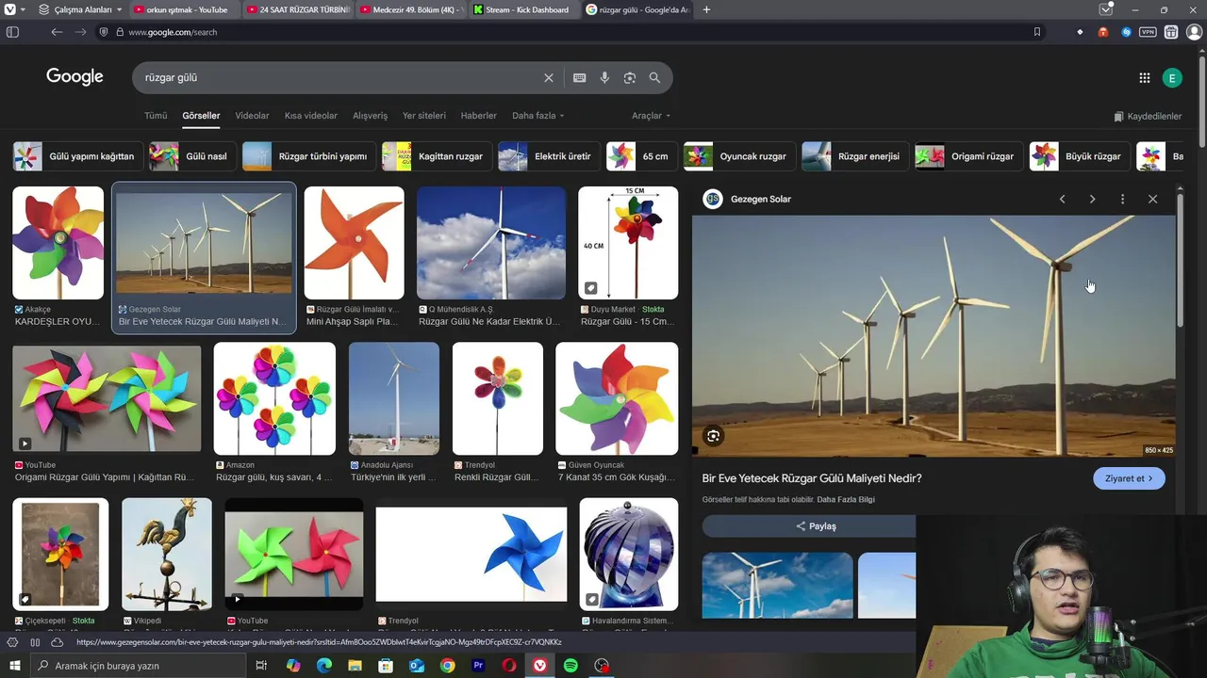Clear the search box with the X icon

click(549, 78)
